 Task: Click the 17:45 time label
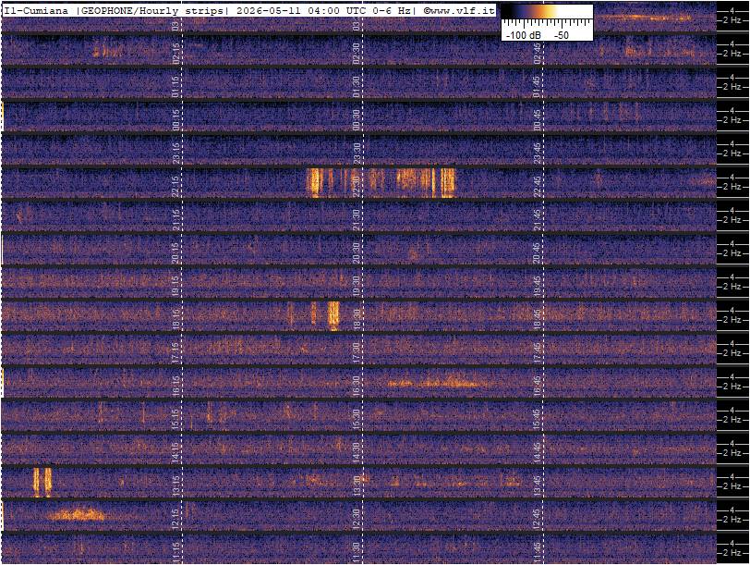(538, 352)
